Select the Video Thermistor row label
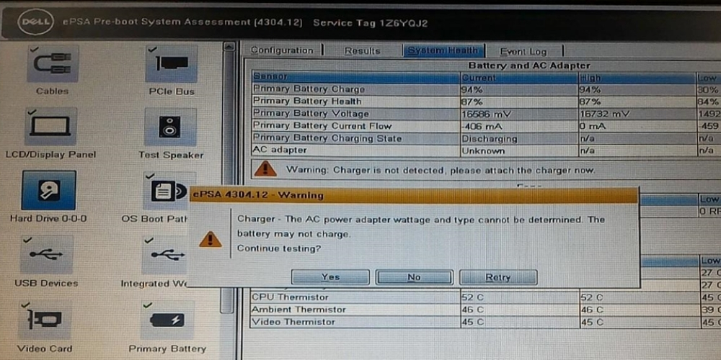 293,322
